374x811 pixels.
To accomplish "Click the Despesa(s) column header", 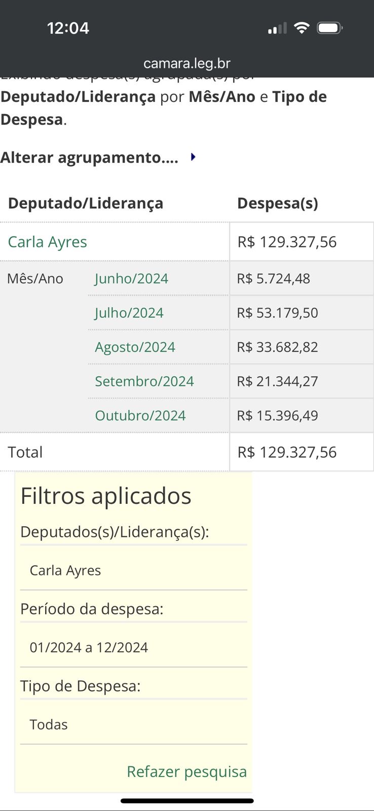I will click(278, 203).
